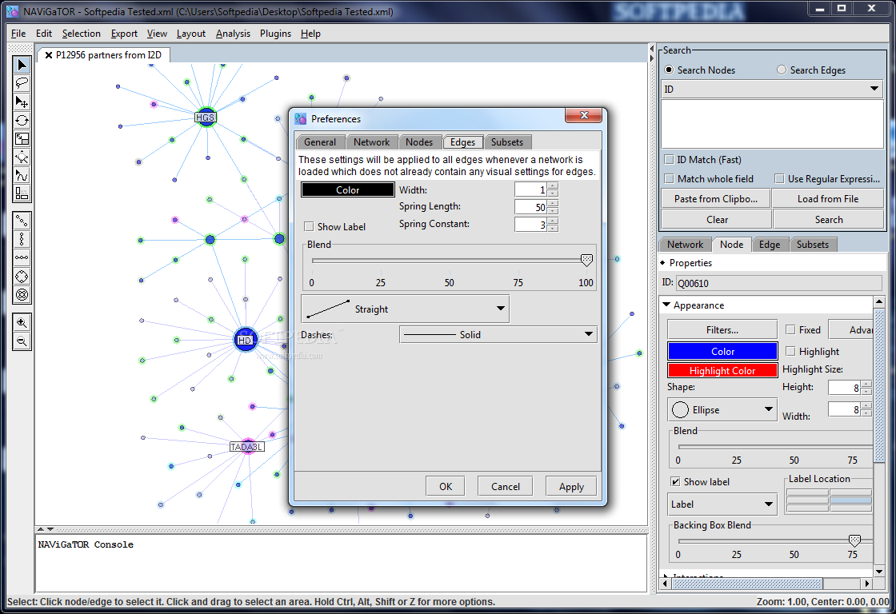Open the ID search field dropdown
Screen dimensions: 896x614
pyautogui.click(x=874, y=89)
